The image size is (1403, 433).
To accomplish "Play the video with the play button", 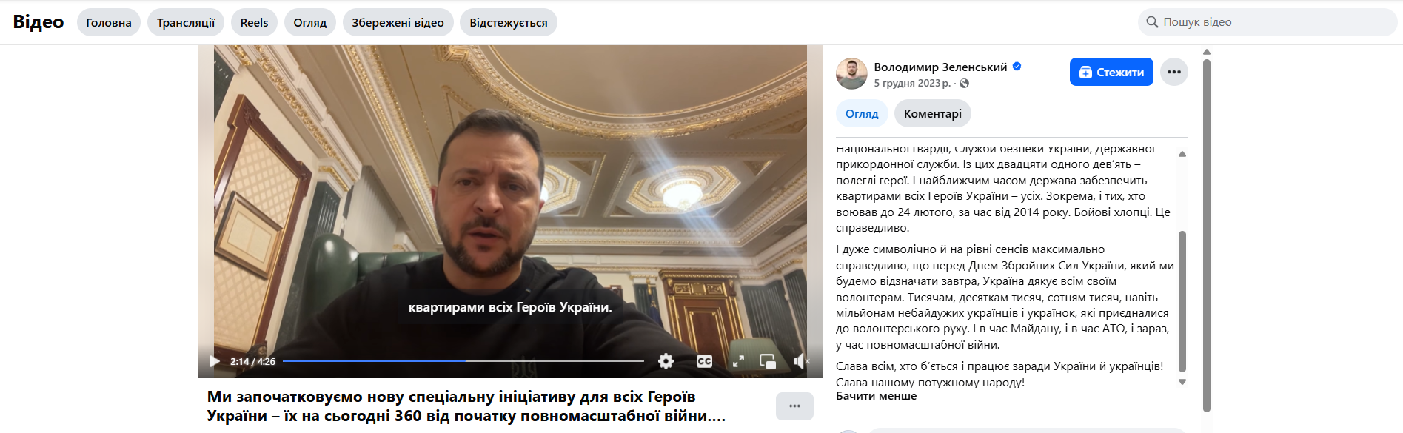I will pos(215,361).
